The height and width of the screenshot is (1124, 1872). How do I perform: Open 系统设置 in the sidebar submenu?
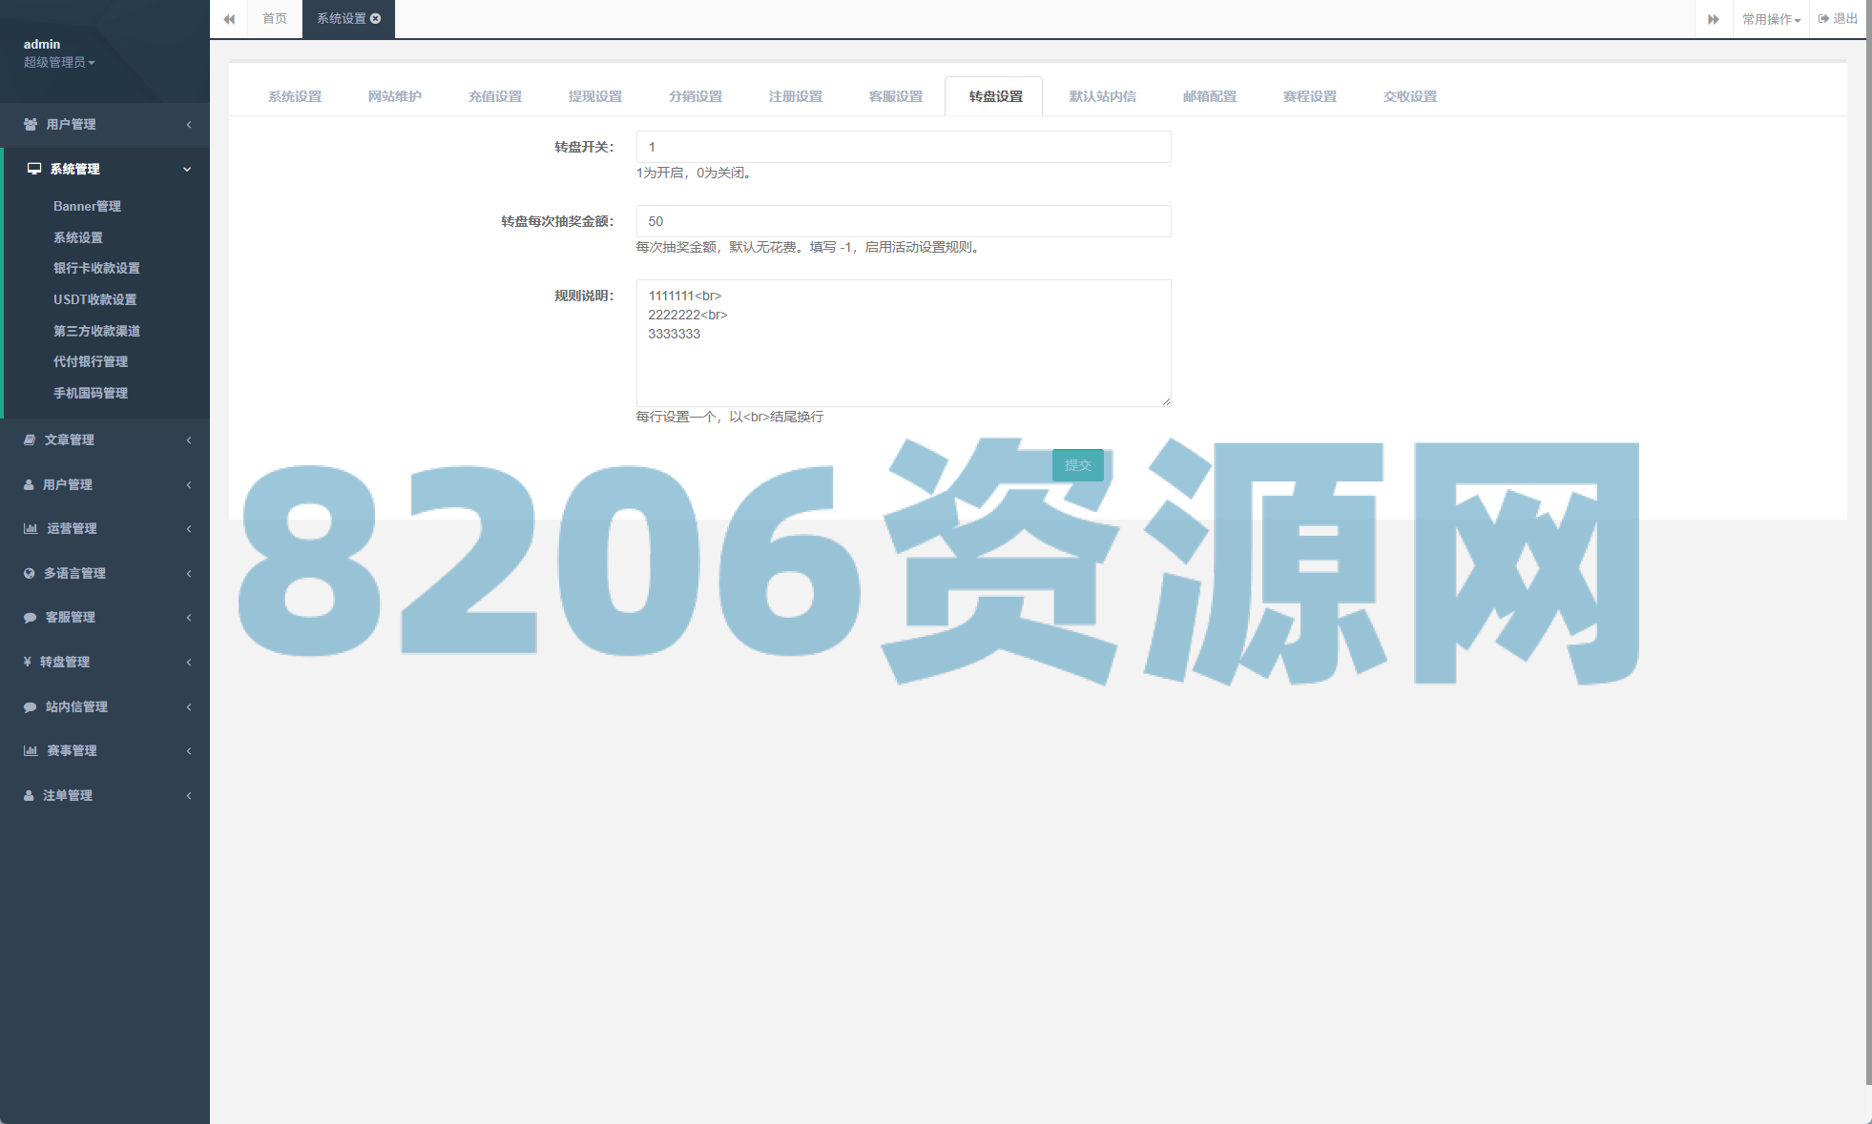pyautogui.click(x=78, y=237)
